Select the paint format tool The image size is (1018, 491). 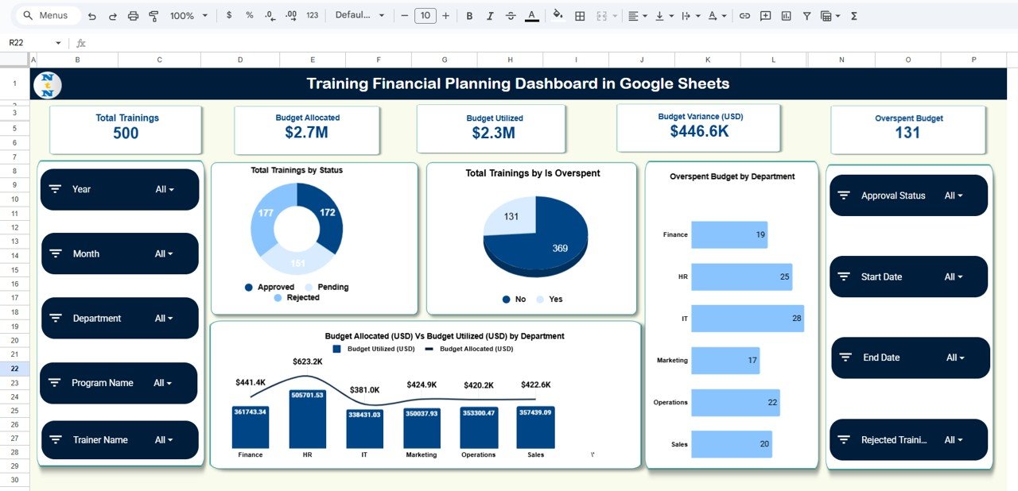point(153,15)
